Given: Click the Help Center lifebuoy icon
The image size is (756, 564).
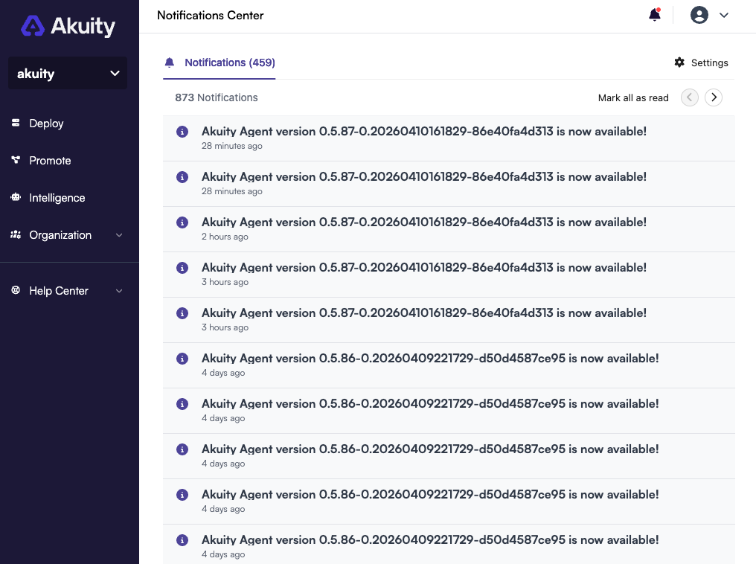Looking at the screenshot, I should (16, 291).
